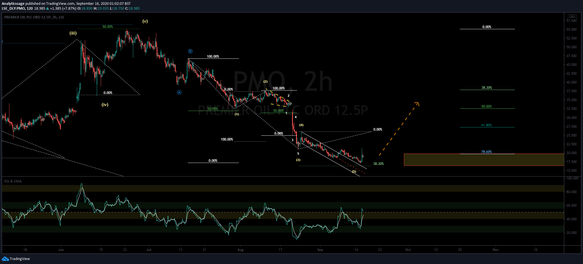Viewport: 583px width, 264px height.
Task: Click the PREMIER OIL PLC ORD 12.5P chart title
Action: pyautogui.click(x=34, y=17)
